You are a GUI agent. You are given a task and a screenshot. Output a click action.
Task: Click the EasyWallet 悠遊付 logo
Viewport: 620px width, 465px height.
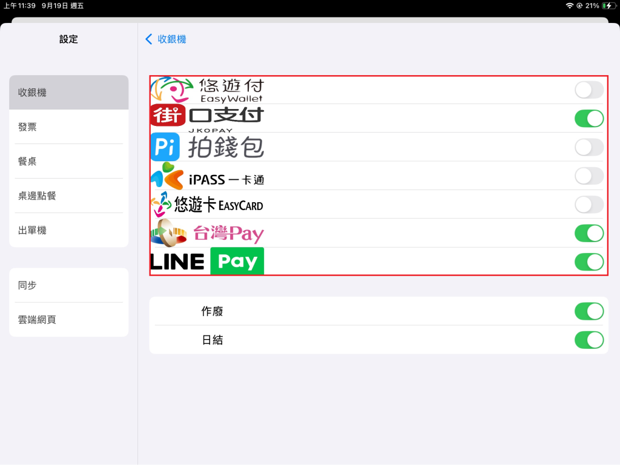point(207,90)
